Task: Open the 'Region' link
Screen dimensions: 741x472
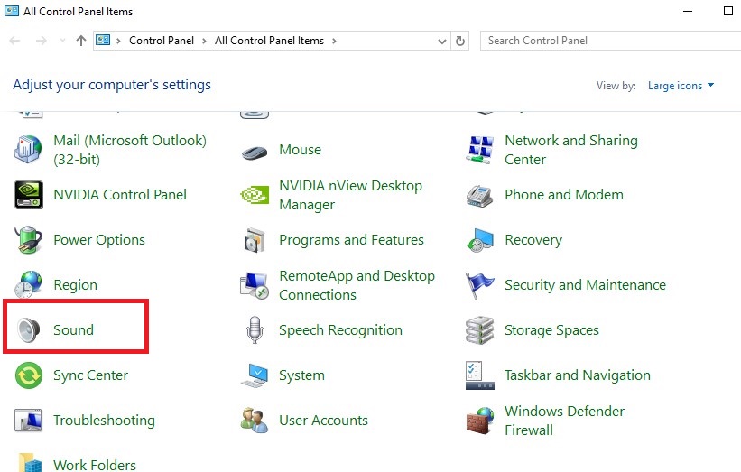Action: pos(75,285)
